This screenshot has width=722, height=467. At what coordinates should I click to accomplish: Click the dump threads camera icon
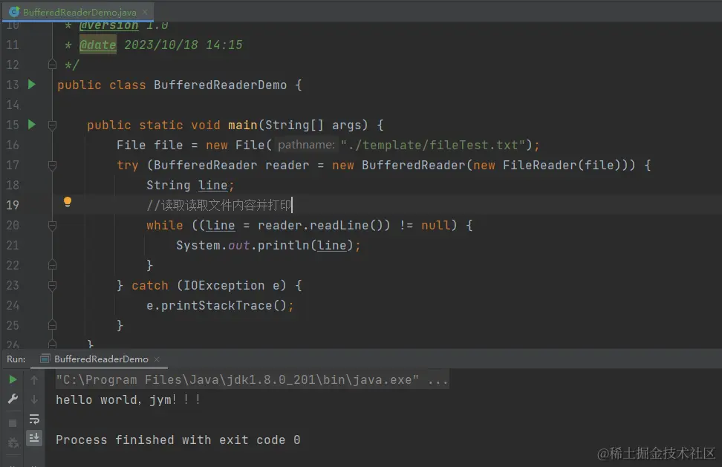[x=13, y=442]
